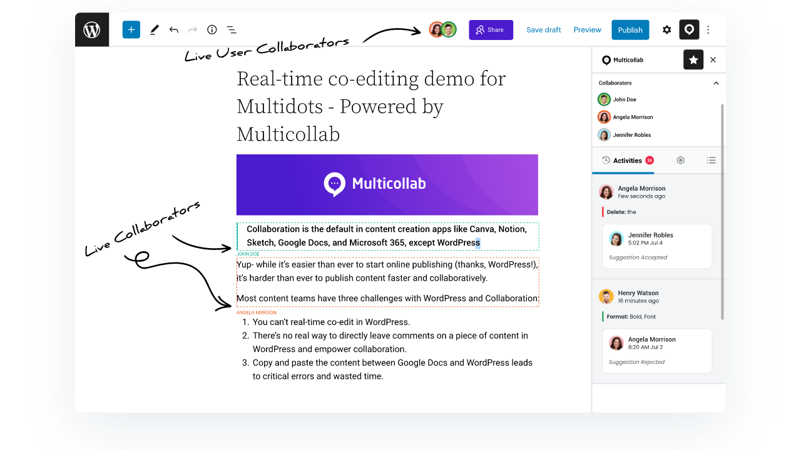The height and width of the screenshot is (450, 801).
Task: Click 'Most content teams have three challenges' line
Action: click(x=387, y=298)
